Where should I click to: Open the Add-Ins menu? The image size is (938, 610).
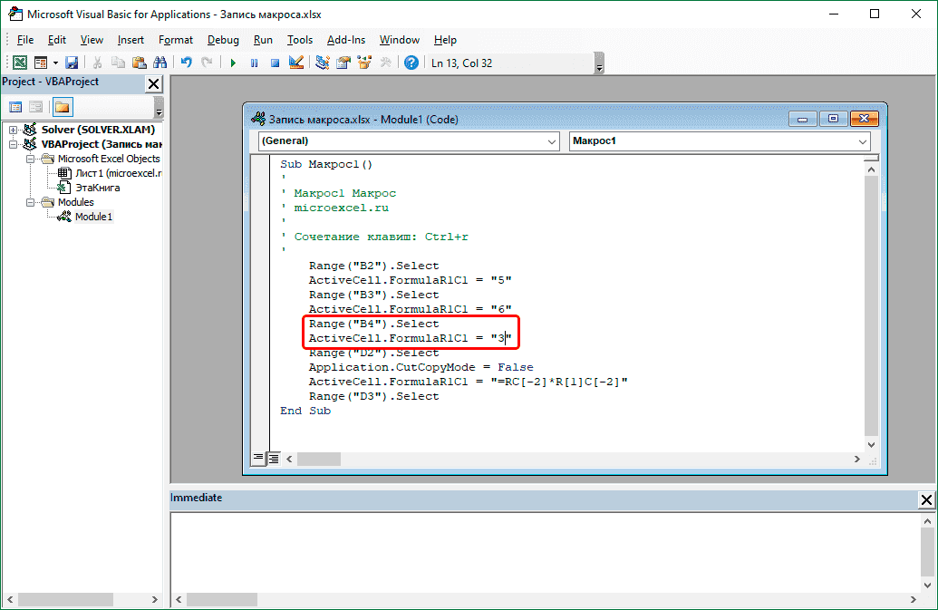(346, 40)
